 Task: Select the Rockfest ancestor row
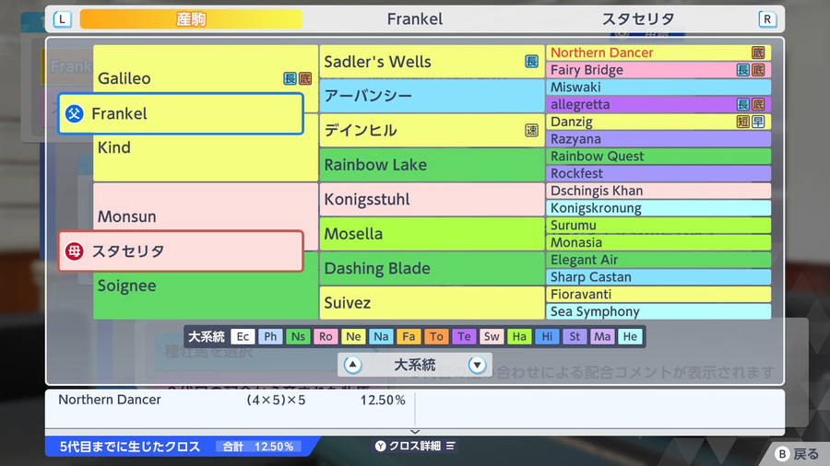[x=658, y=173]
